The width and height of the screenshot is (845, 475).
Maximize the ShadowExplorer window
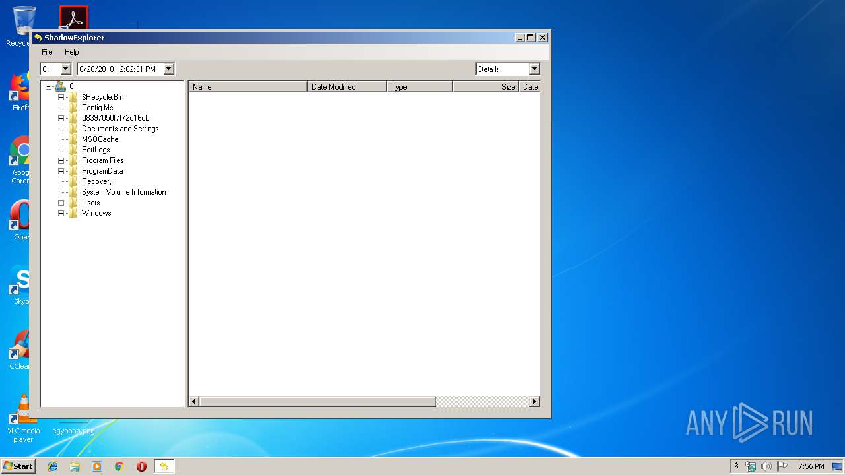coord(531,38)
